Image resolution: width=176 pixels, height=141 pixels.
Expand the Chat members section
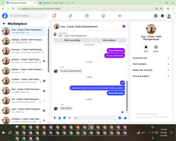[x=151, y=64]
